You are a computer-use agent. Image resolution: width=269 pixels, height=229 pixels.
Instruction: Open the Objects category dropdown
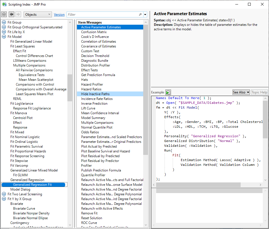point(38,15)
